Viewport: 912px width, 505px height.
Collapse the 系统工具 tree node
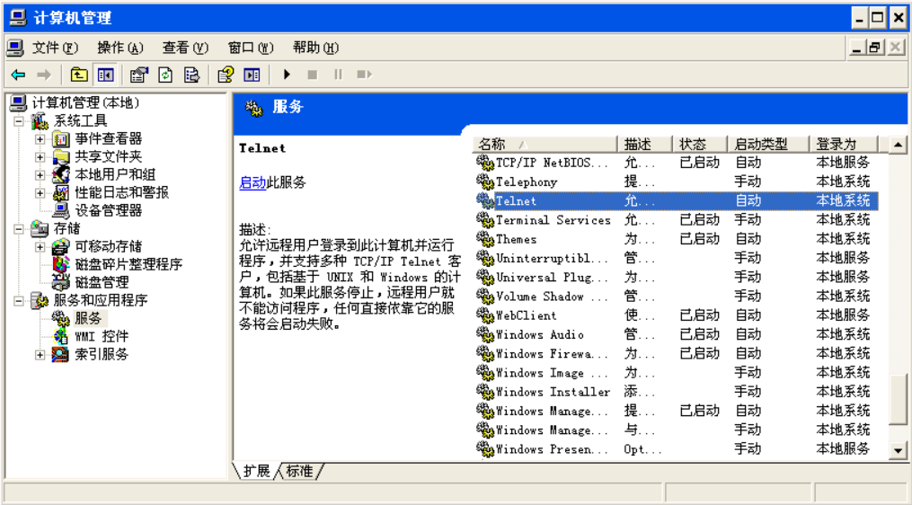19,121
